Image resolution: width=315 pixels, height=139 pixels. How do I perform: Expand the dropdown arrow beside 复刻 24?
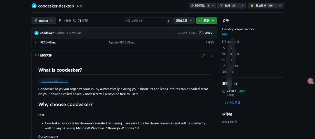[x=242, y=6]
